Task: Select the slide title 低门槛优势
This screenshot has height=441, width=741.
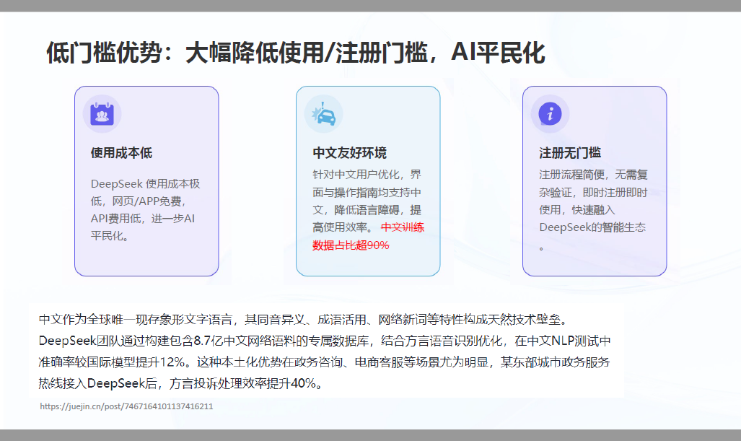Action: point(296,53)
